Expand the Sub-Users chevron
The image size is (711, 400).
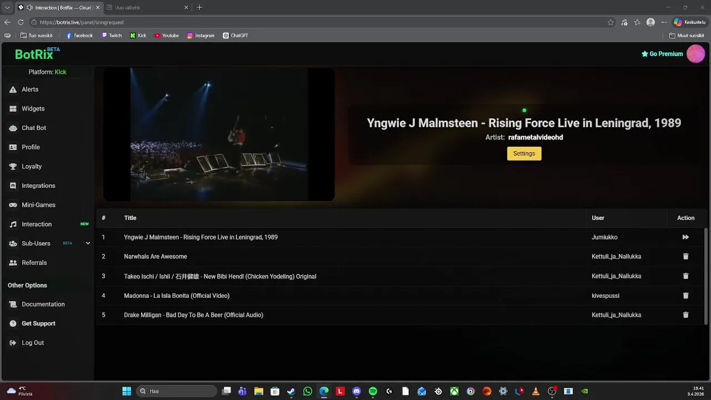pyautogui.click(x=88, y=243)
